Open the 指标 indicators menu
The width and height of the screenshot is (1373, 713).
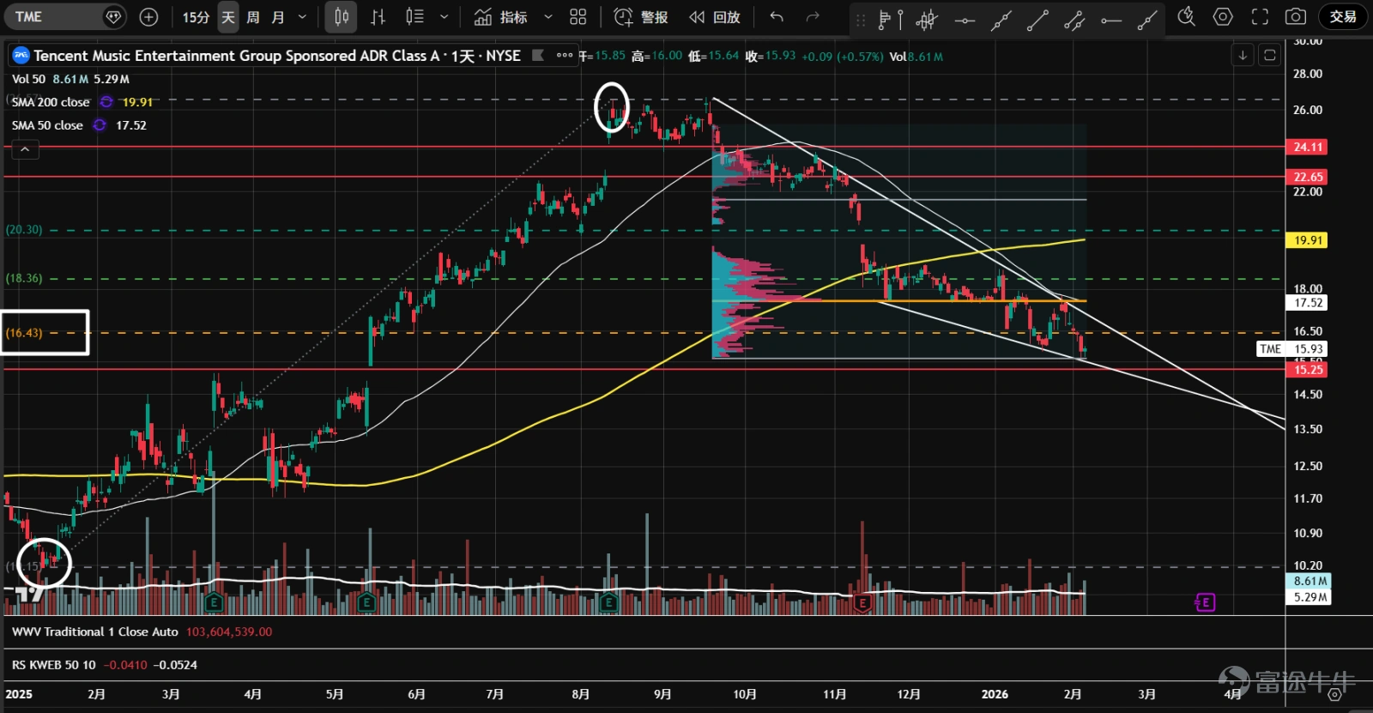500,16
